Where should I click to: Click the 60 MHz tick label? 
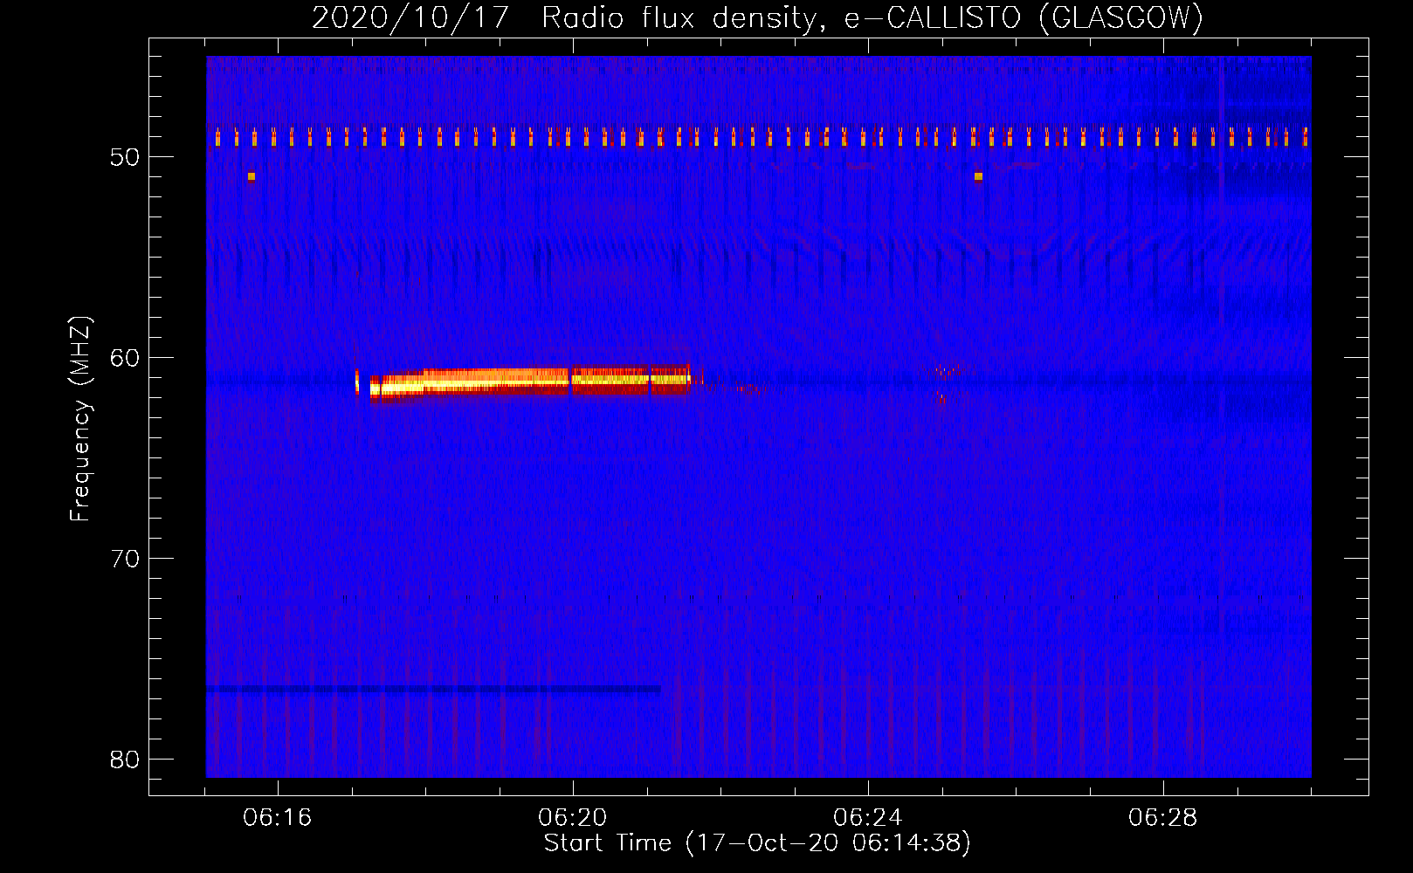pos(125,358)
